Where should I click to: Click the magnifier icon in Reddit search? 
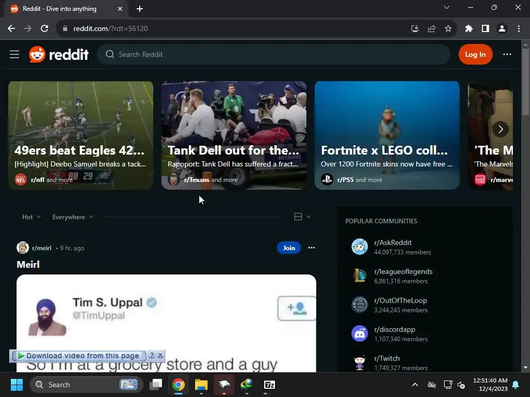(x=110, y=54)
